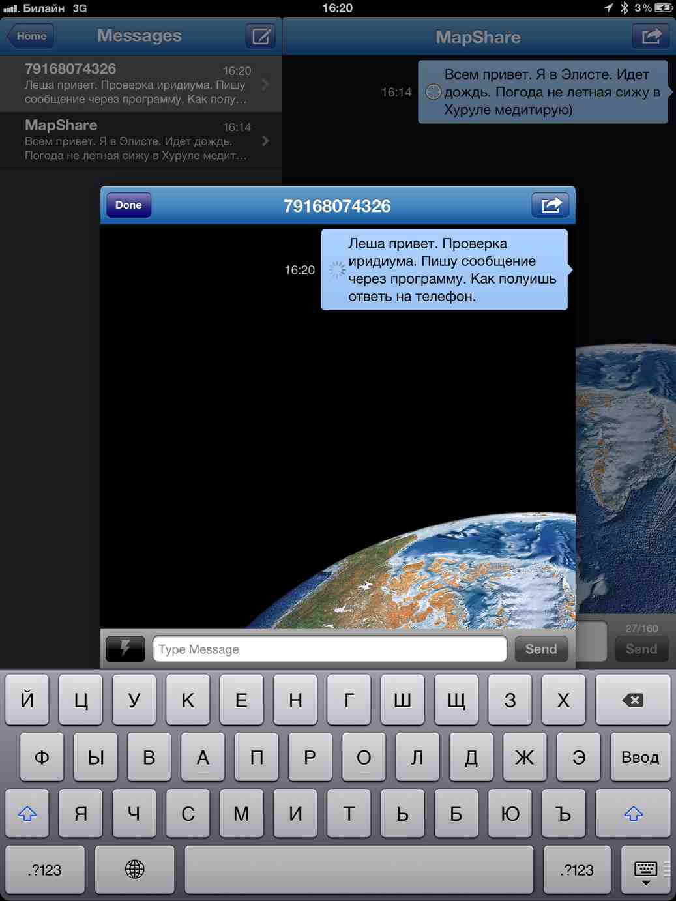The image size is (676, 901).
Task: Tap the Ч key
Action: (134, 814)
